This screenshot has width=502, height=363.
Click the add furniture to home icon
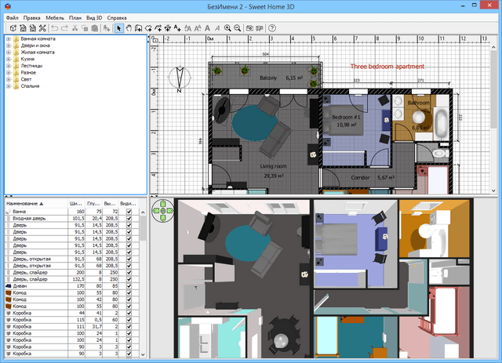coord(105,28)
